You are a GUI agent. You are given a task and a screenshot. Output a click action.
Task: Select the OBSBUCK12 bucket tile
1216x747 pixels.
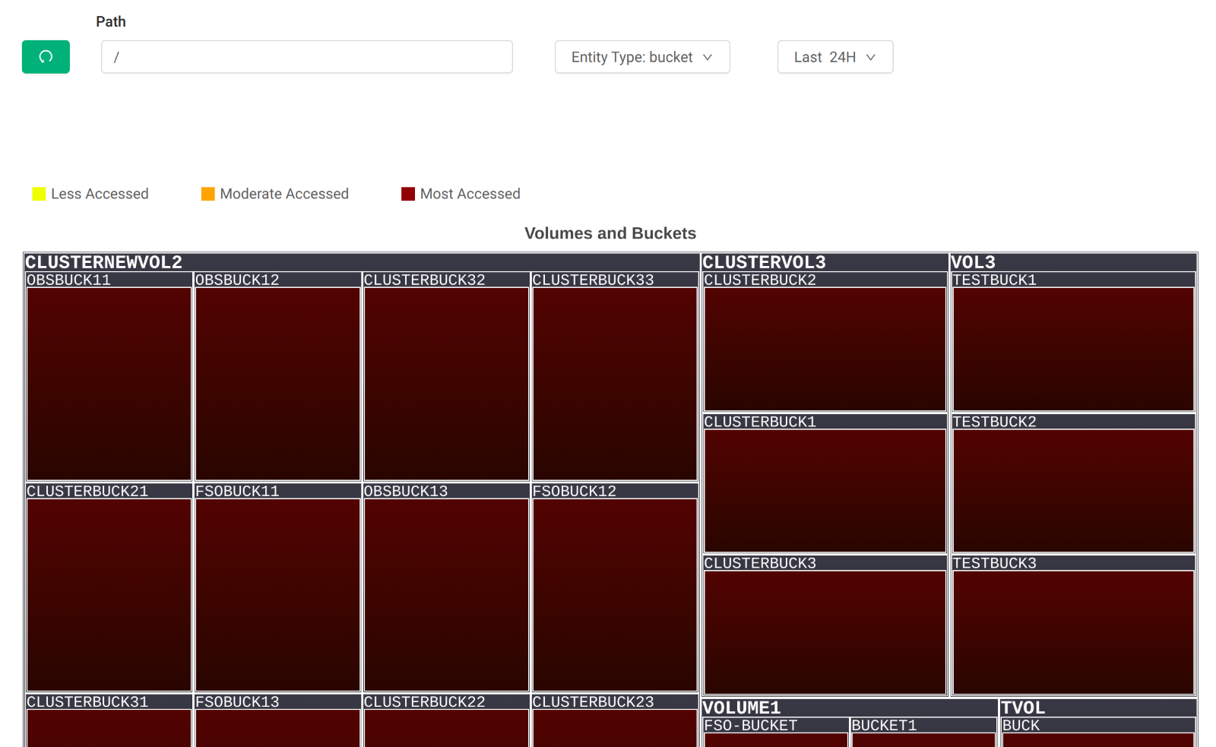pos(277,383)
